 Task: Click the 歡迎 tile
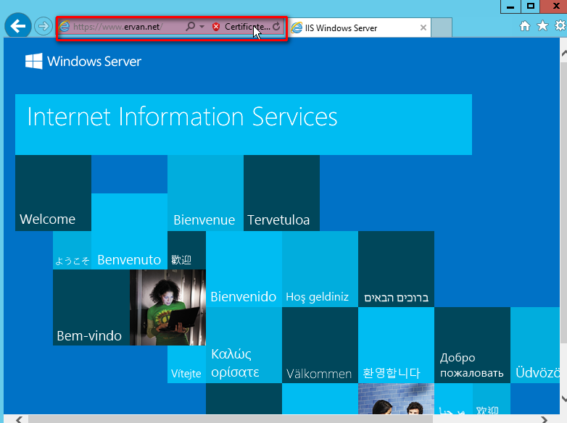point(186,251)
